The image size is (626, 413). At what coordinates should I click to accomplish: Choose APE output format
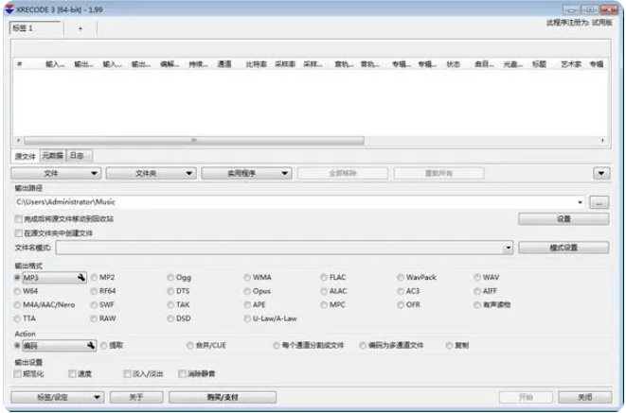(247, 305)
